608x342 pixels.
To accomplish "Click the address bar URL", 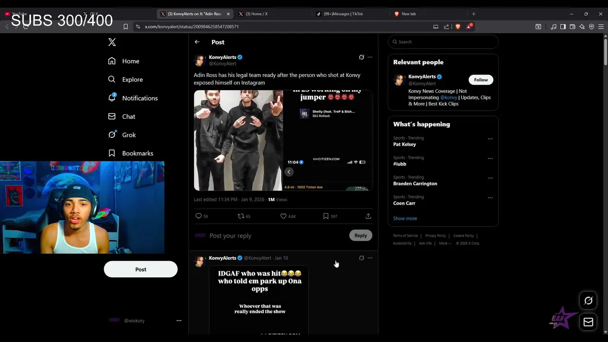I will [x=192, y=27].
